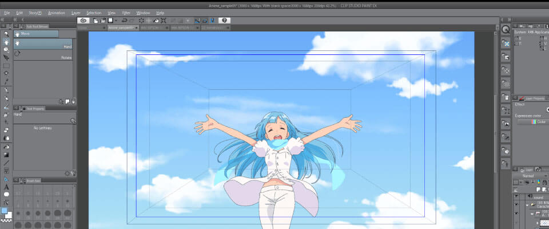549x229 pixels.
Task: Toggle Lock Layer icon in Layer panel
Action: tap(544, 183)
